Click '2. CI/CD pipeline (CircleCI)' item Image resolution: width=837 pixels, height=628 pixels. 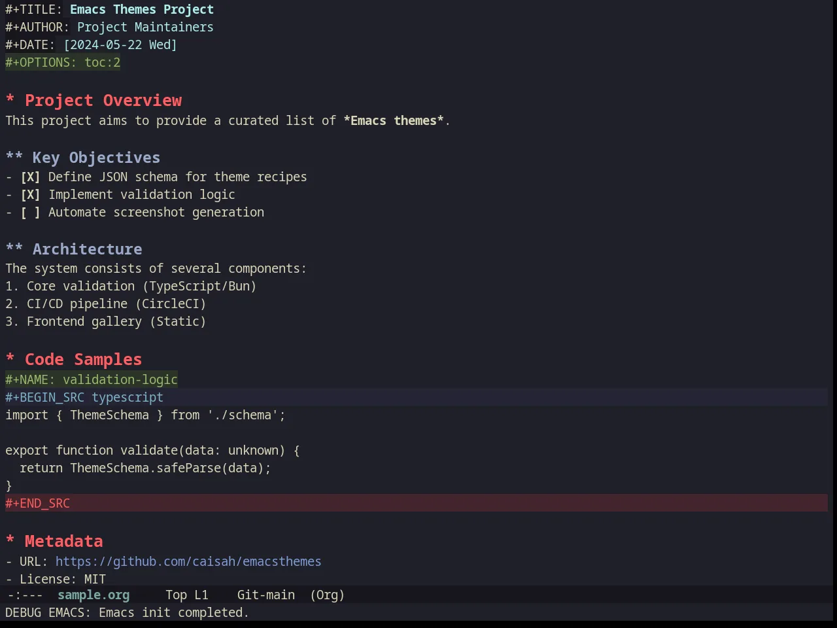click(x=106, y=304)
